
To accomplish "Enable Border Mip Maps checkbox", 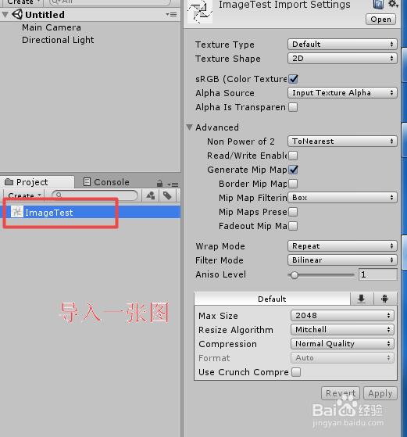I will pyautogui.click(x=293, y=184).
